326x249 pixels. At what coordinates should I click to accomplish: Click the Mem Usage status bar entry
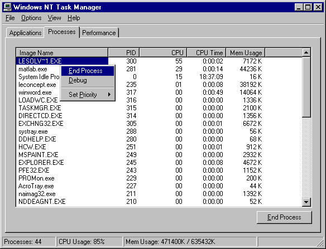(190, 242)
